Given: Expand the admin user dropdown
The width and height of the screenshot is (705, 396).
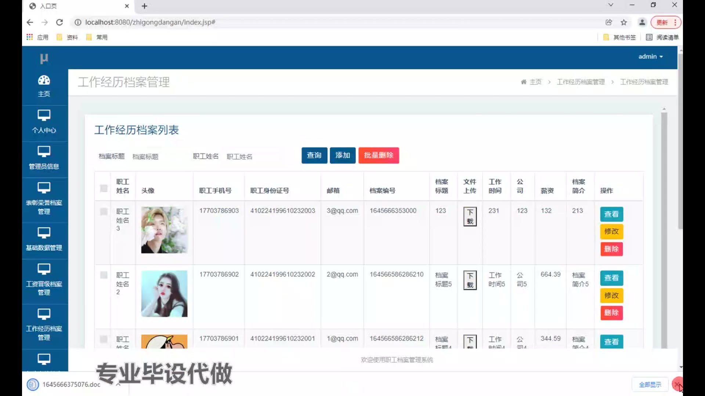Looking at the screenshot, I should tap(650, 56).
